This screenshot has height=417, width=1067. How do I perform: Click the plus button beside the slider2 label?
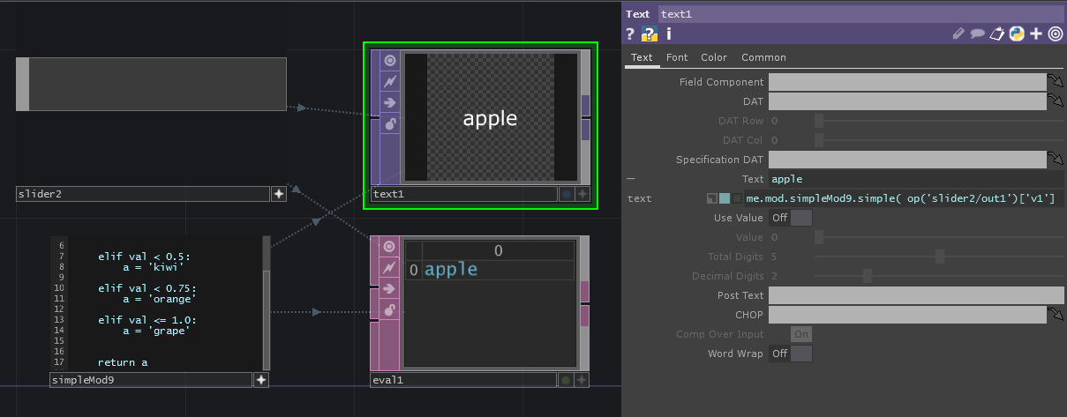coord(278,194)
